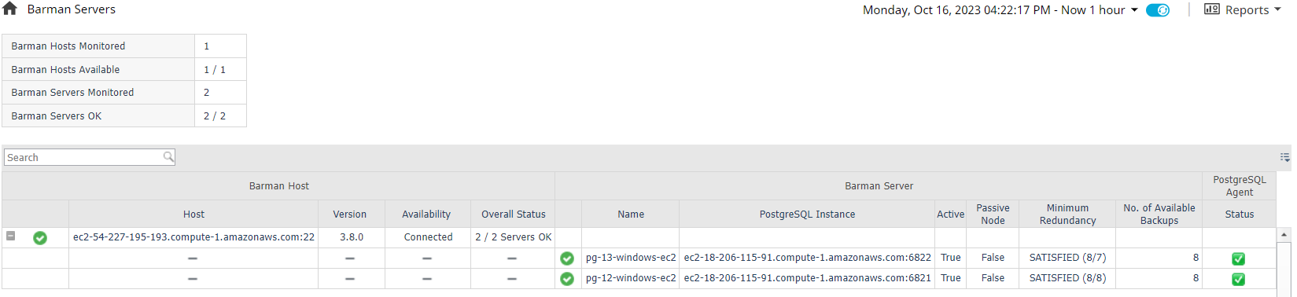Click the table scrollbar up arrow
This screenshot has height=297, width=1297.
coord(1285,234)
